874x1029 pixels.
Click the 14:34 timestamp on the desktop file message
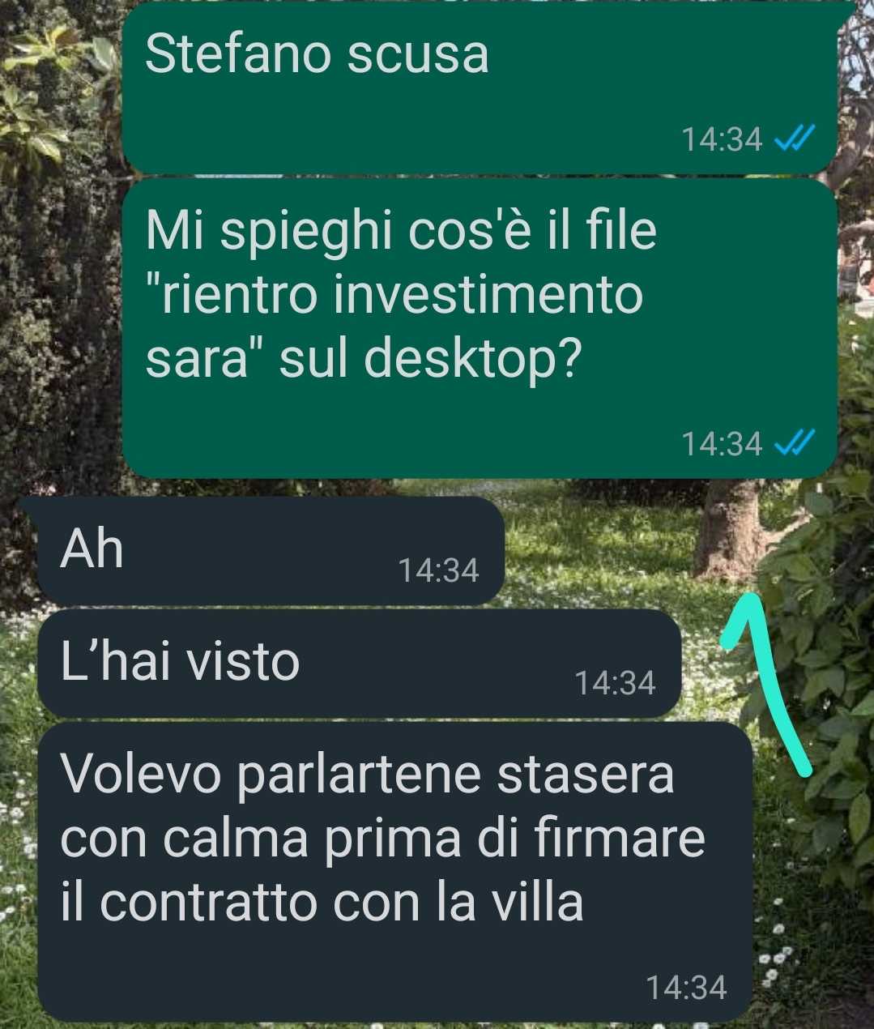pos(722,444)
